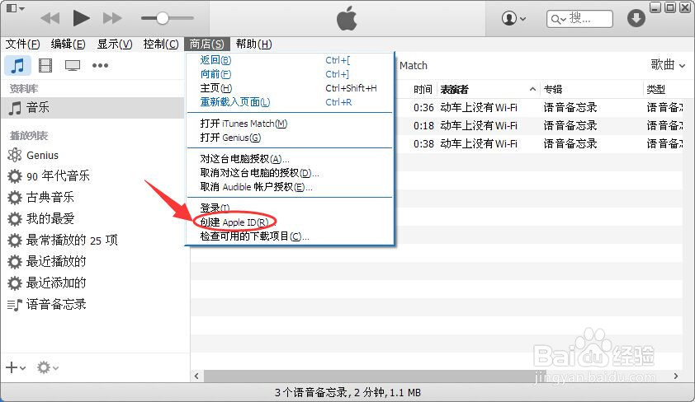Select the song row lasting 0:38
The image size is (695, 402).
(x=538, y=143)
